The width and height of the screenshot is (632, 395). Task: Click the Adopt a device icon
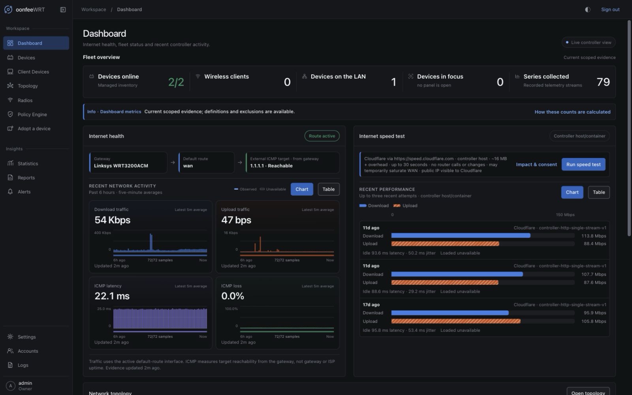[x=10, y=129]
